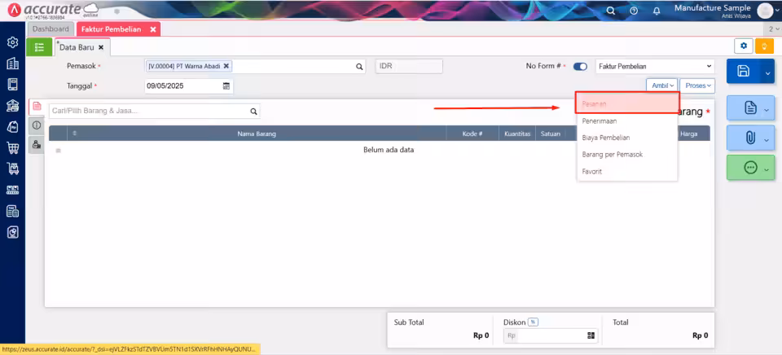Open the settings gear in the left sidebar

pyautogui.click(x=12, y=42)
